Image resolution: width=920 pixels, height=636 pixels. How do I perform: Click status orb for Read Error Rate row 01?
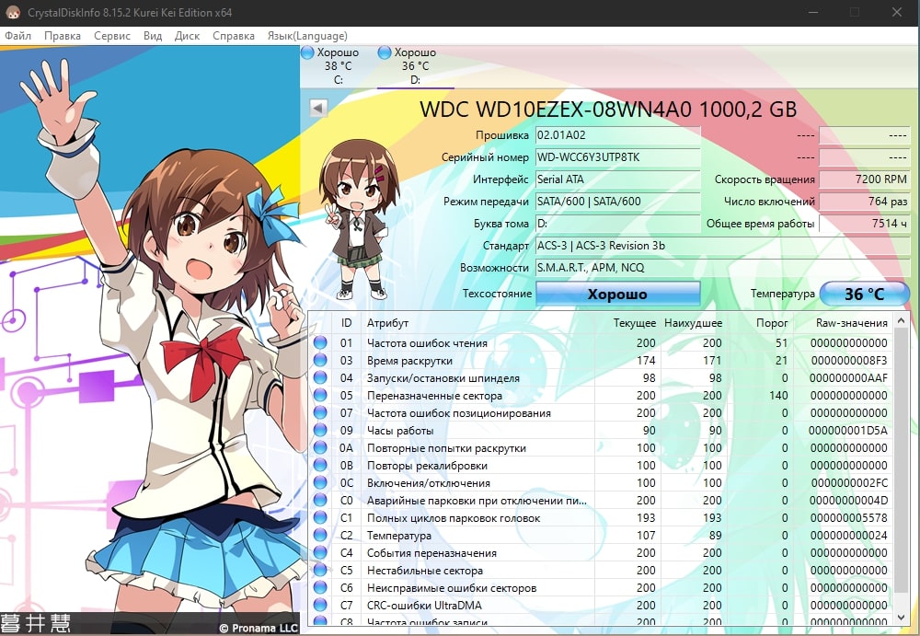pos(320,343)
